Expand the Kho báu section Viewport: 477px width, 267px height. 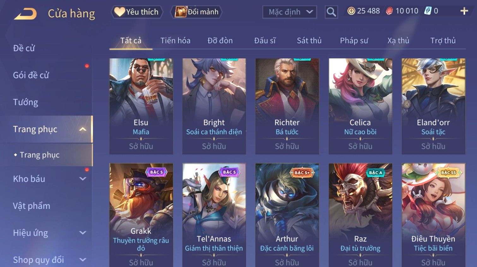click(x=83, y=179)
